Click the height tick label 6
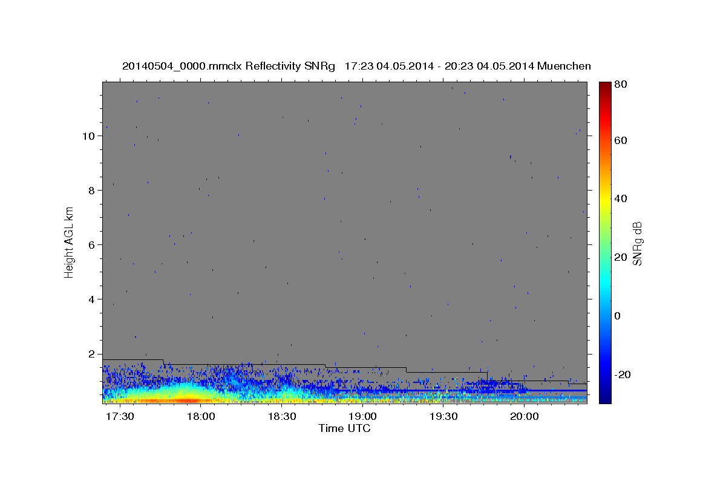Screen dimensions: 726x484 point(91,245)
